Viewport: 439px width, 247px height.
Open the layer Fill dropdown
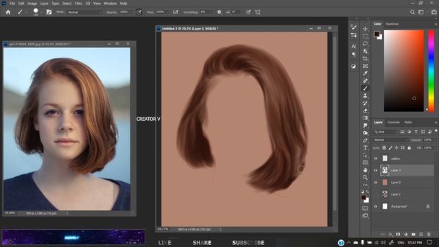(x=434, y=148)
